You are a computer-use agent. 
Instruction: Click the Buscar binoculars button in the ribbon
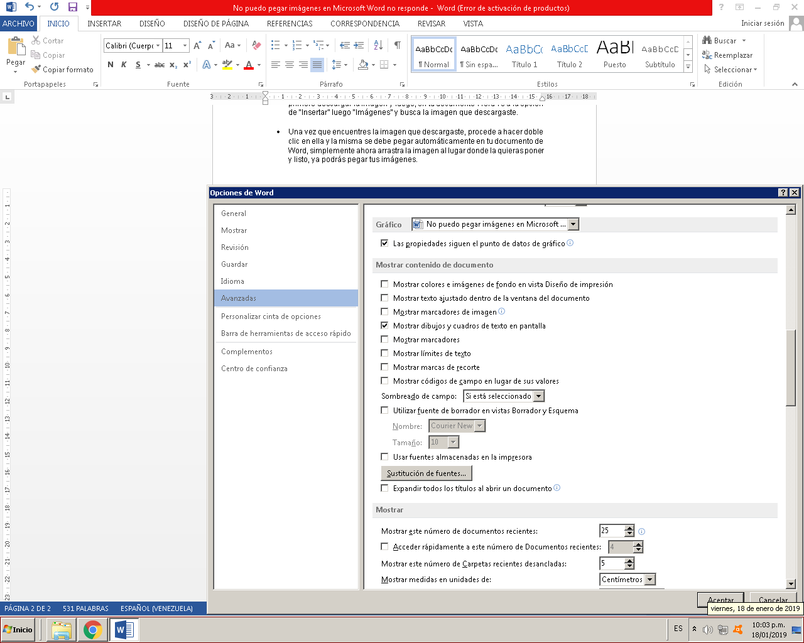click(720, 40)
